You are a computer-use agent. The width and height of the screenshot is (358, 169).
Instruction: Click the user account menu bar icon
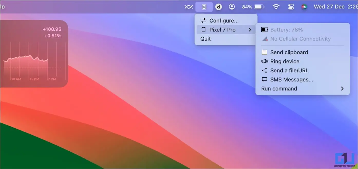click(232, 7)
